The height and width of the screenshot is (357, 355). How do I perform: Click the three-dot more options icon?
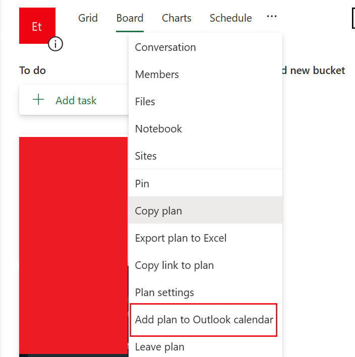[272, 17]
